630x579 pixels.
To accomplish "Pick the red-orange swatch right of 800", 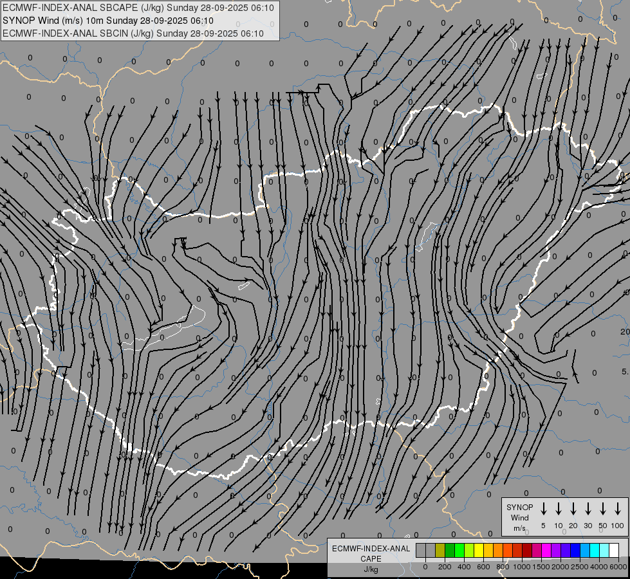I will 508,551.
